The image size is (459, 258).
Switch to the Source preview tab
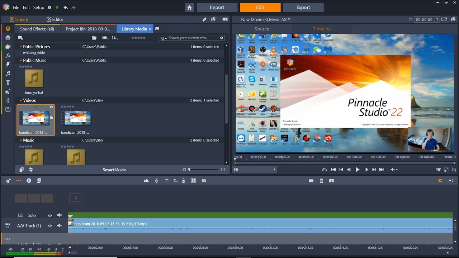click(x=262, y=29)
